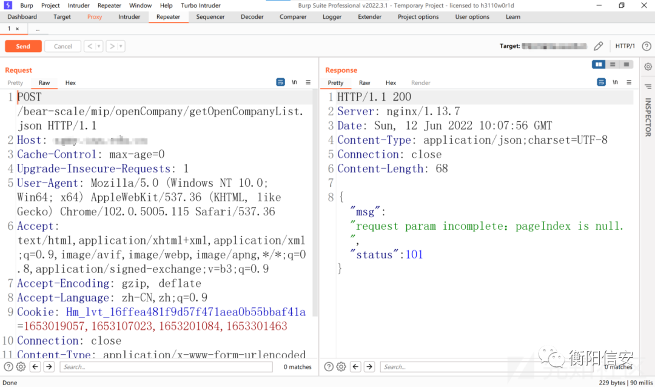Open the Intruder menu in menu bar
The height and width of the screenshot is (387, 655).
click(x=78, y=5)
